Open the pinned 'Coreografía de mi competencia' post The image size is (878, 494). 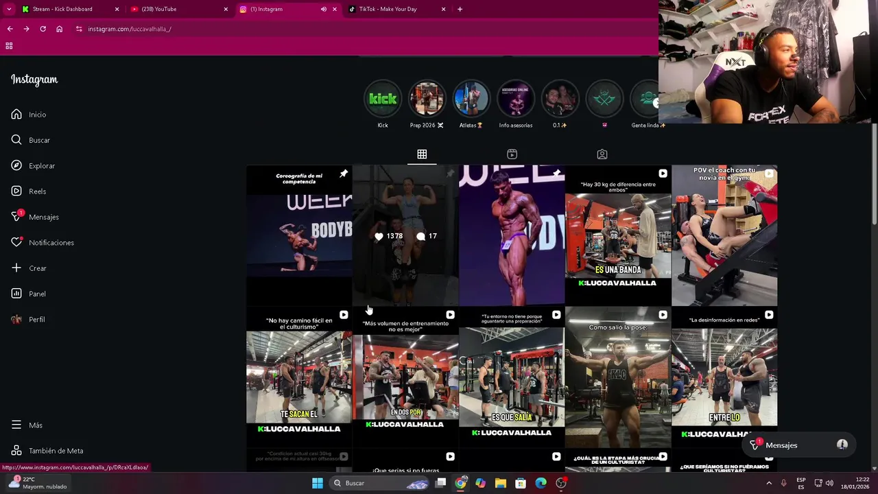click(299, 235)
